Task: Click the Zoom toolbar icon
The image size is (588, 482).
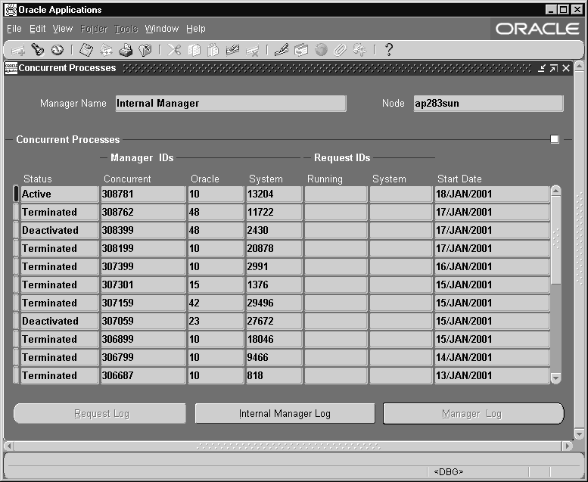Action: [301, 50]
